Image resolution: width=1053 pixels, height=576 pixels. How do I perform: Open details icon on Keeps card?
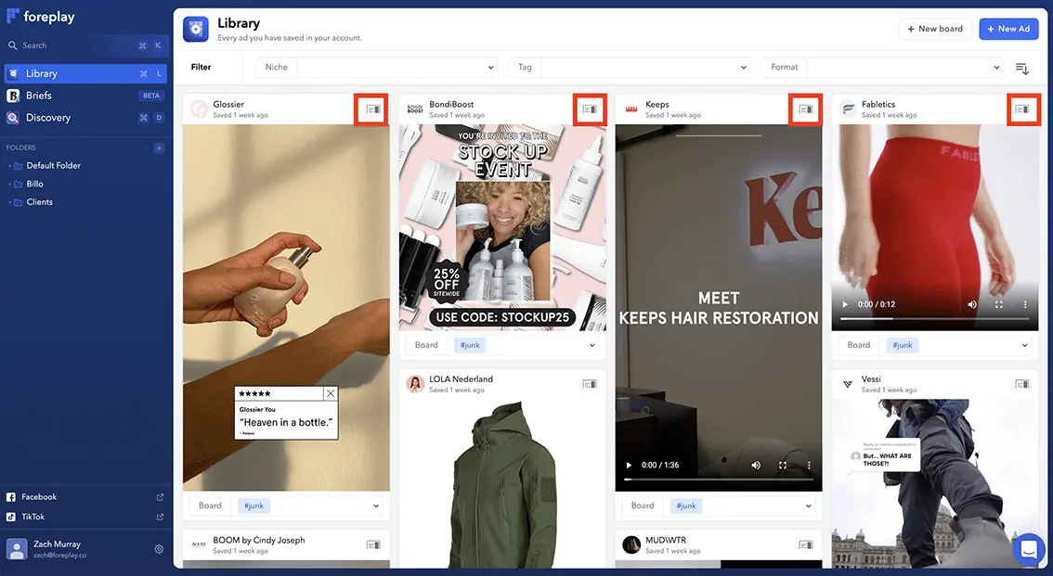(806, 109)
